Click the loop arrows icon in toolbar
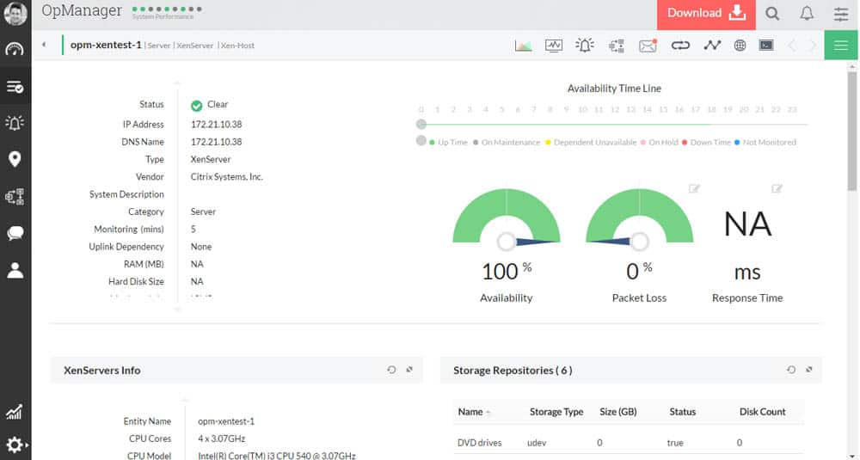This screenshot has width=860, height=460. point(680,46)
